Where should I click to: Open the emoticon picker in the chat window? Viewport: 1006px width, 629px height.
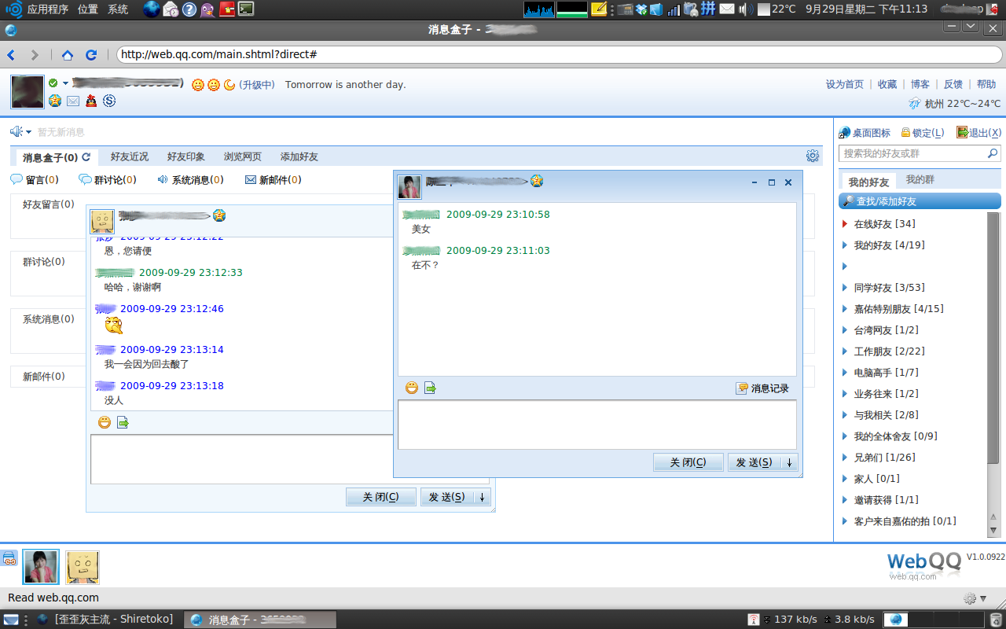(x=410, y=387)
